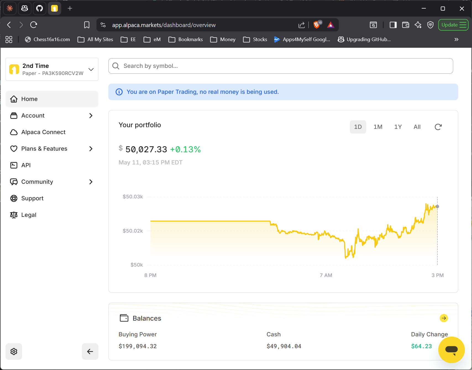This screenshot has height=370, width=472.
Task: Expand the Community sidebar menu
Action: (52, 182)
